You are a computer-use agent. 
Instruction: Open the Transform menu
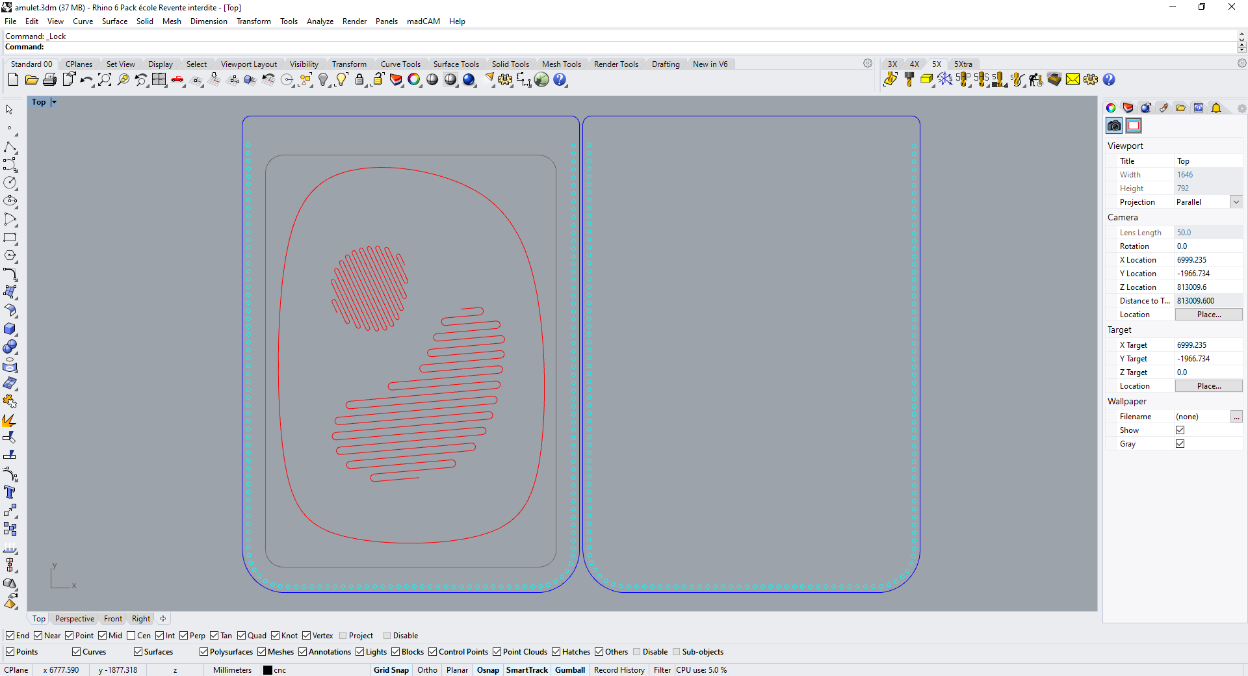253,21
